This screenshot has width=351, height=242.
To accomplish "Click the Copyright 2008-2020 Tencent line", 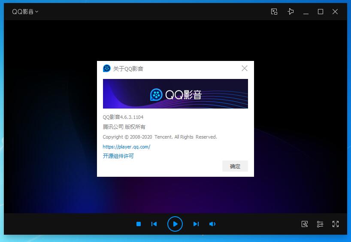I will pos(160,137).
